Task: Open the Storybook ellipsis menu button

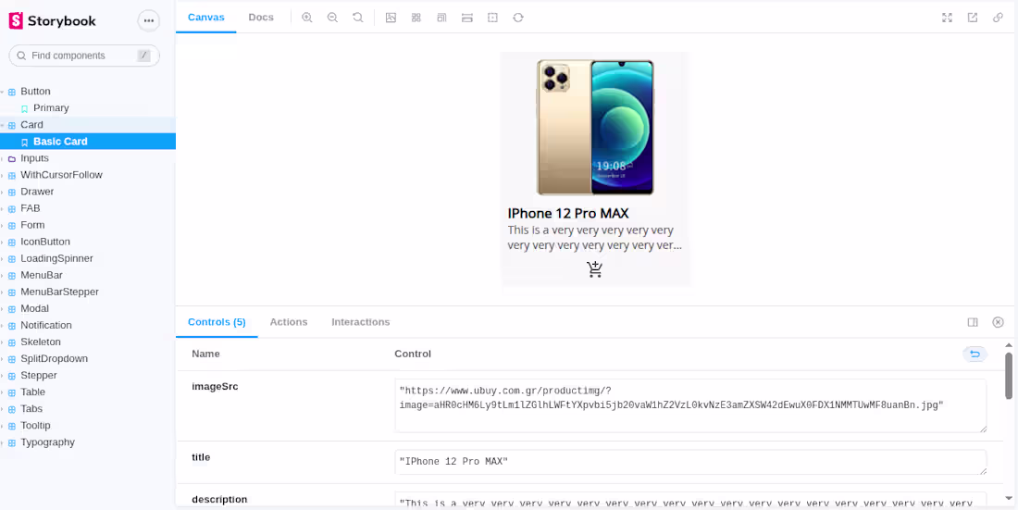Action: [x=149, y=20]
